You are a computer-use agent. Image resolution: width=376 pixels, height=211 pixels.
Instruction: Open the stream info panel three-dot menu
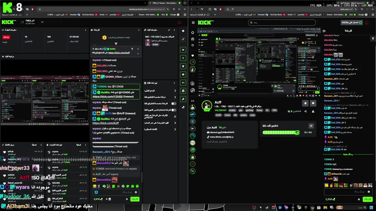174,30
